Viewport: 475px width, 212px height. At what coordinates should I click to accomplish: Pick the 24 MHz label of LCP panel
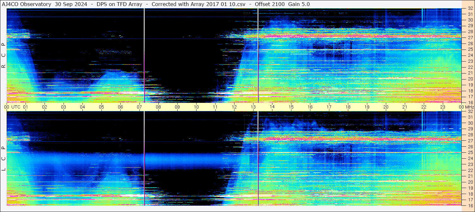pyautogui.click(x=470, y=158)
